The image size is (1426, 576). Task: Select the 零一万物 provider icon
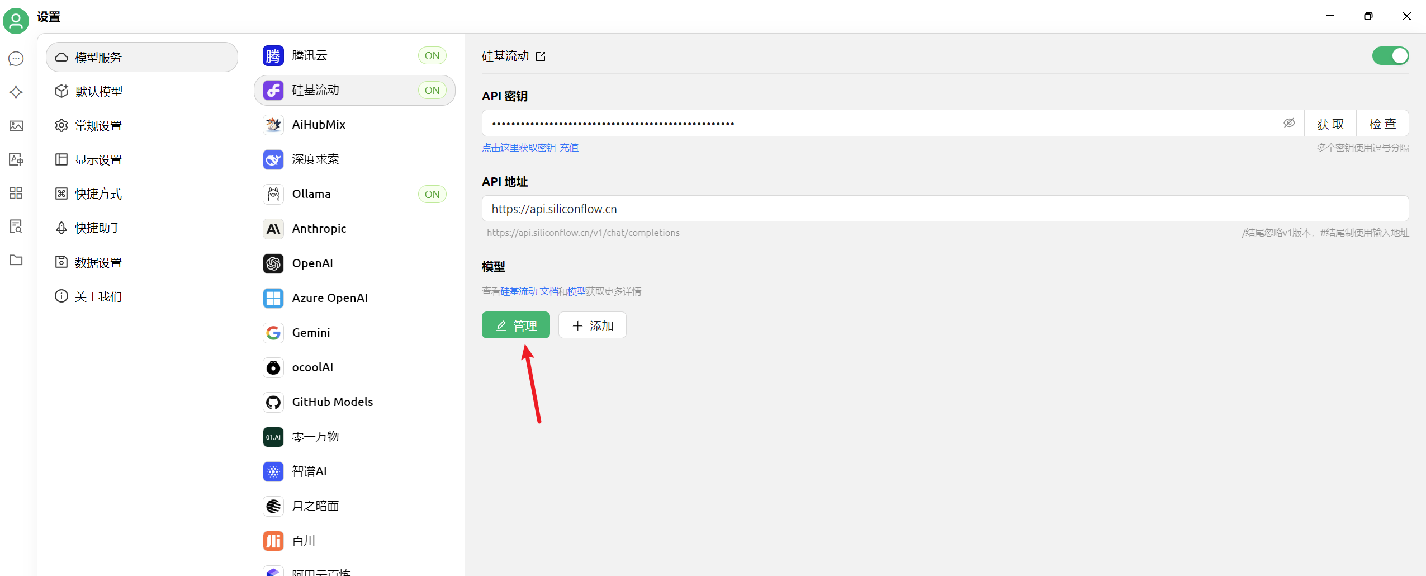273,437
